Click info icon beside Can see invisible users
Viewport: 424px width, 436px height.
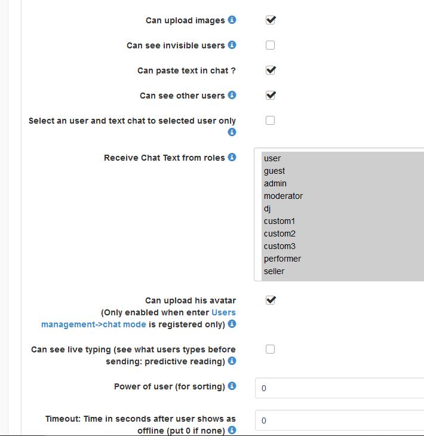232,45
